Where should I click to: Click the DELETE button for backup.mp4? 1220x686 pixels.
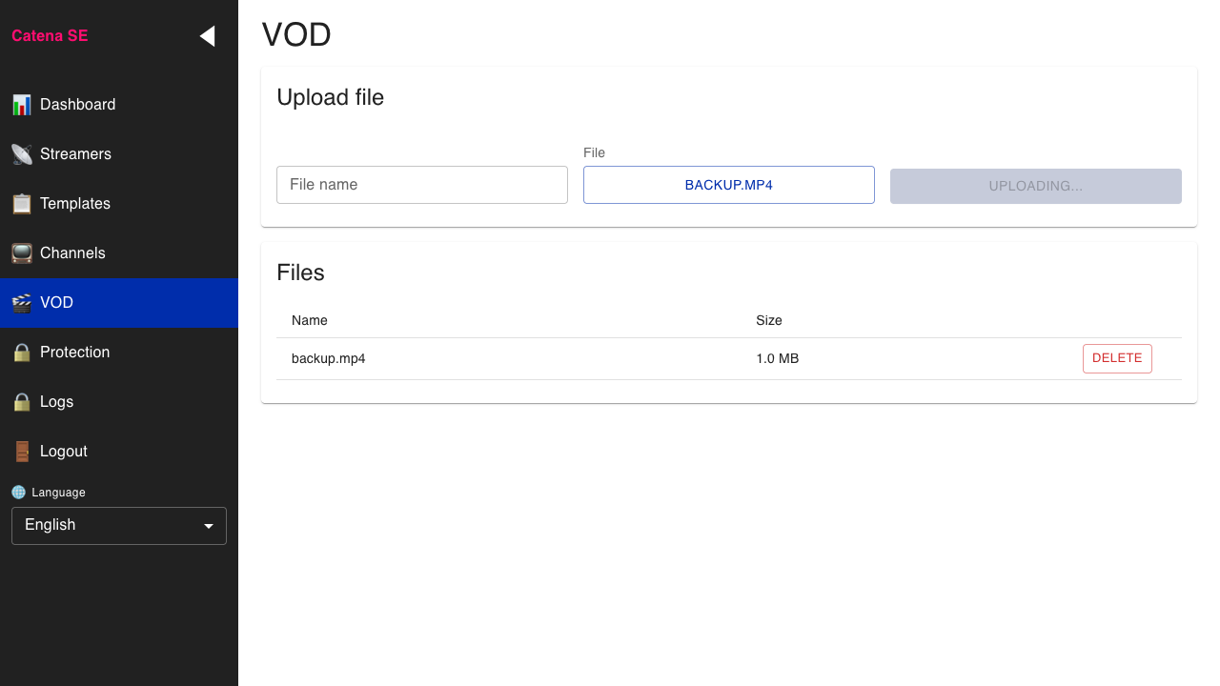click(1117, 358)
